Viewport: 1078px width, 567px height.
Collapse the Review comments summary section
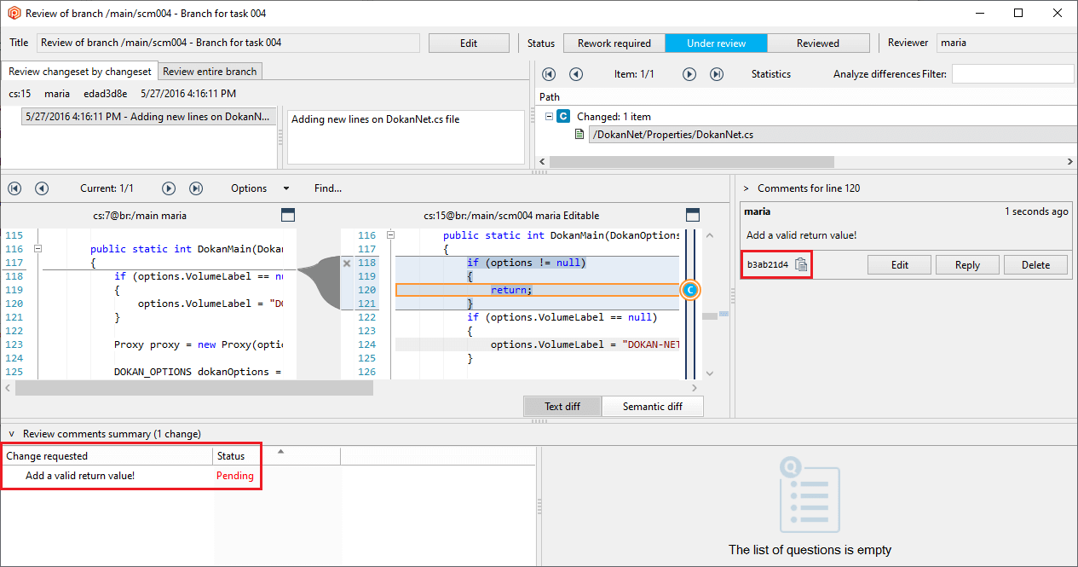[11, 434]
